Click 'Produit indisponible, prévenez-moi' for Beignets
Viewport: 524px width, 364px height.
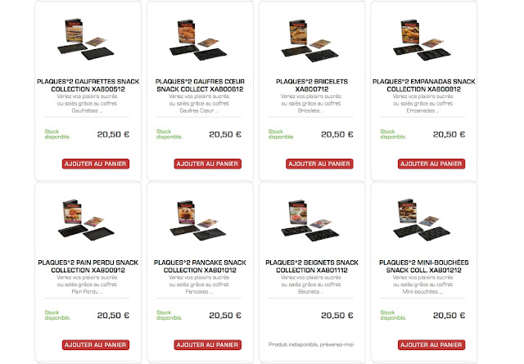(311, 344)
